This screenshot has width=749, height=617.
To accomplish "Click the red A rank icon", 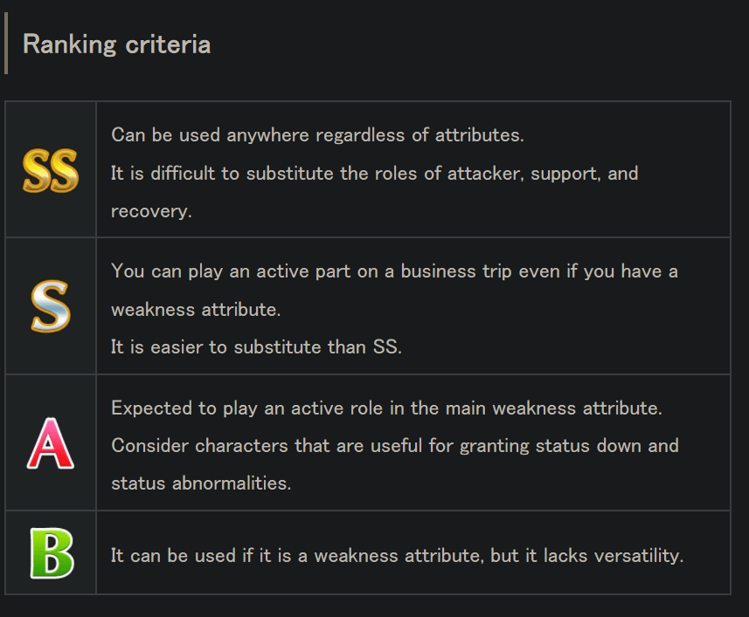I will pyautogui.click(x=51, y=443).
